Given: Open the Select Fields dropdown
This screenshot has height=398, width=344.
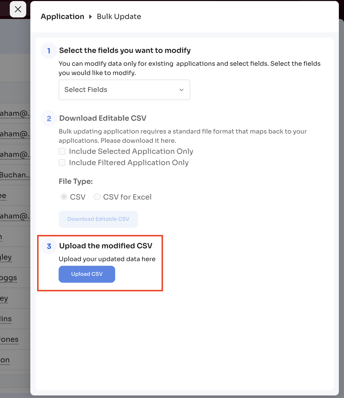Looking at the screenshot, I should coord(124,90).
